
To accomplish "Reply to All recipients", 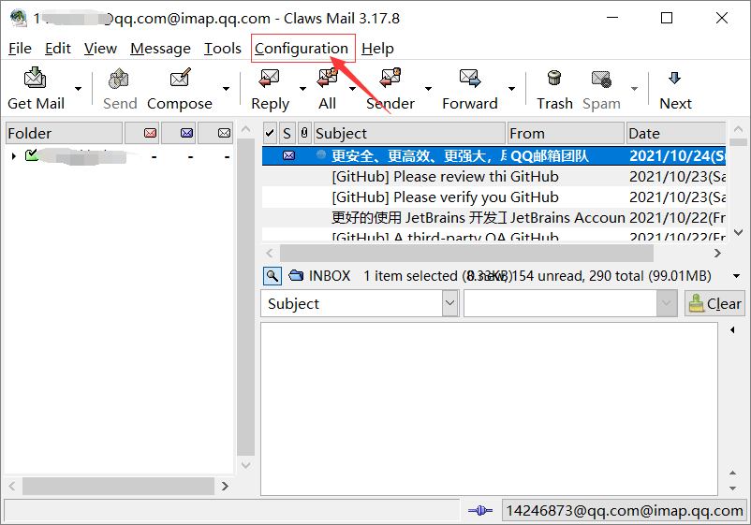I will pos(328,89).
